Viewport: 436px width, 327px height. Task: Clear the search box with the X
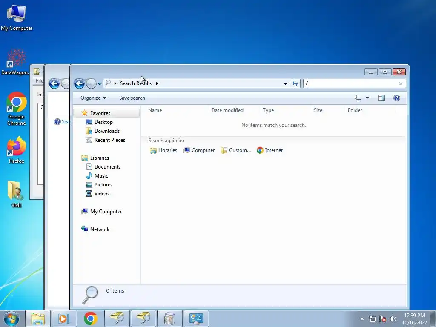pyautogui.click(x=401, y=84)
